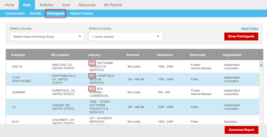
Task: Open the Benefits sub-menu
Action: [x=36, y=13]
